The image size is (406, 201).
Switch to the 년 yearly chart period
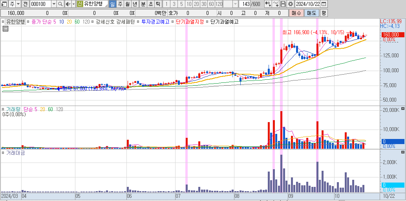pyautogui.click(x=135, y=4)
